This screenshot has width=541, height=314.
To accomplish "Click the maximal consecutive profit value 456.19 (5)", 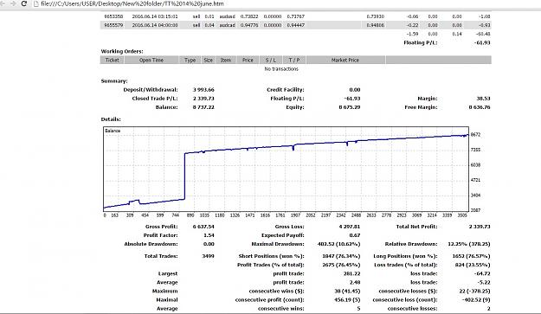I will (347, 300).
